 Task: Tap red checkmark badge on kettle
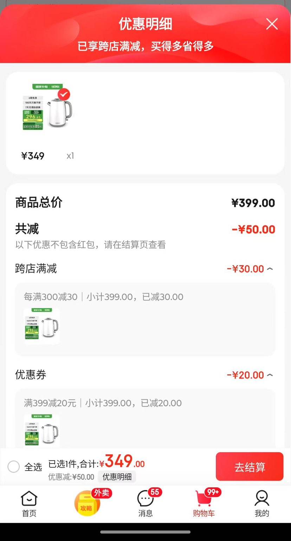point(64,94)
